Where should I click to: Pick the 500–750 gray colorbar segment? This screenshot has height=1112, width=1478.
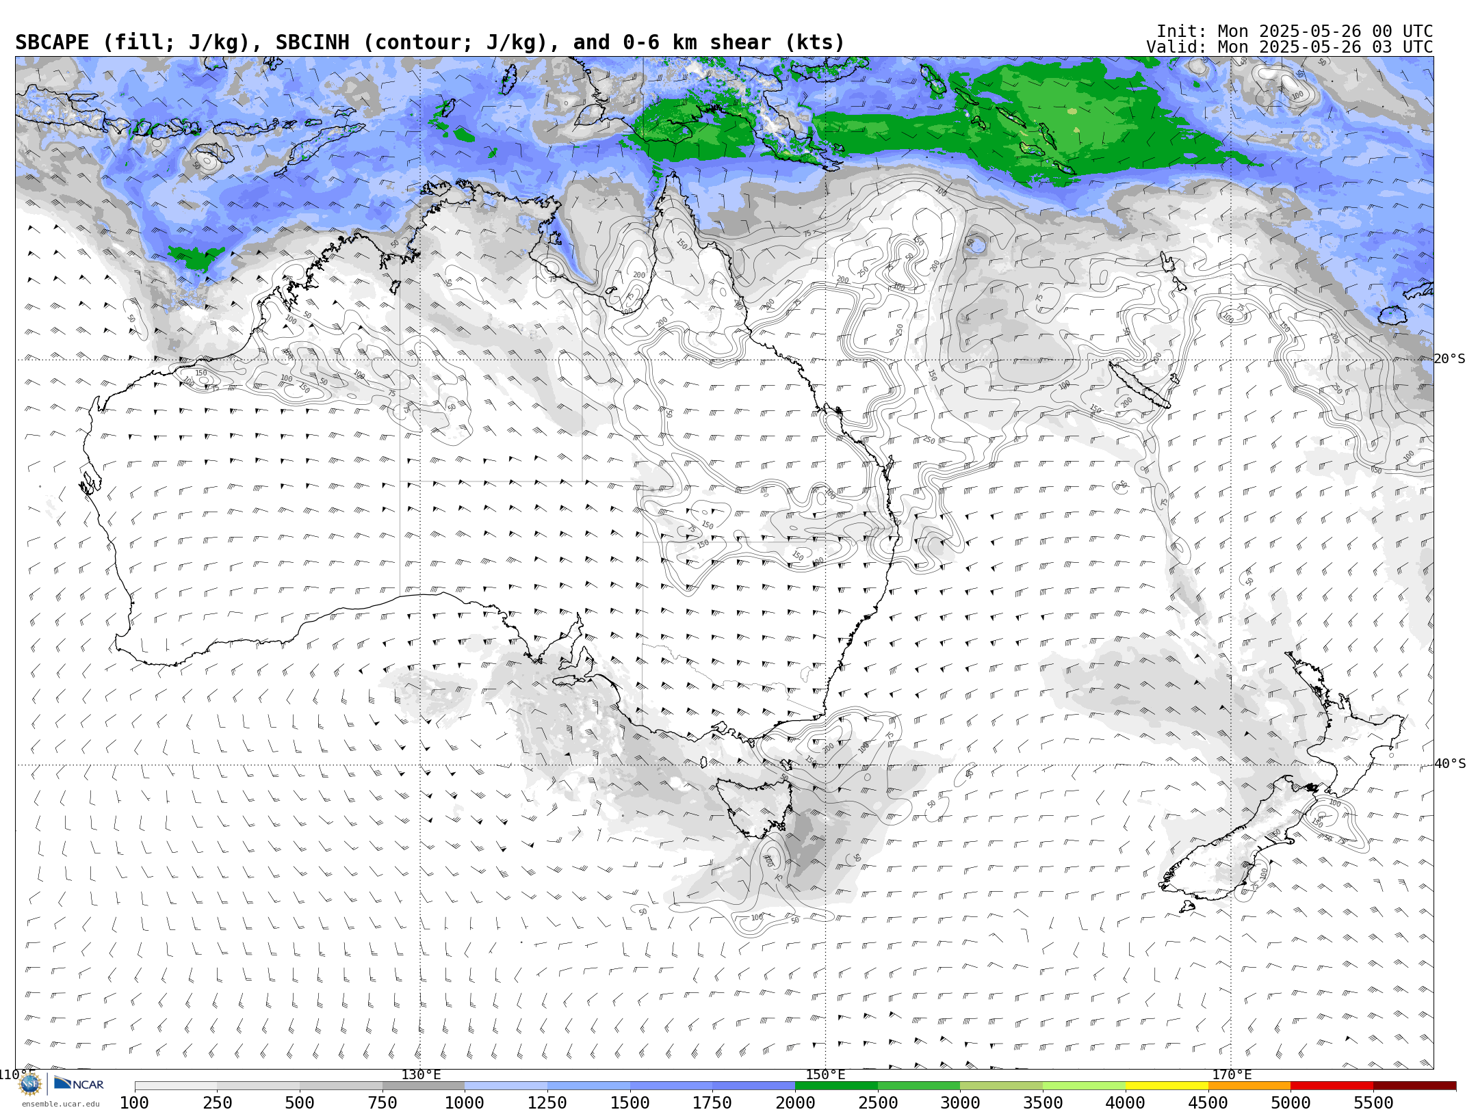tap(341, 1086)
